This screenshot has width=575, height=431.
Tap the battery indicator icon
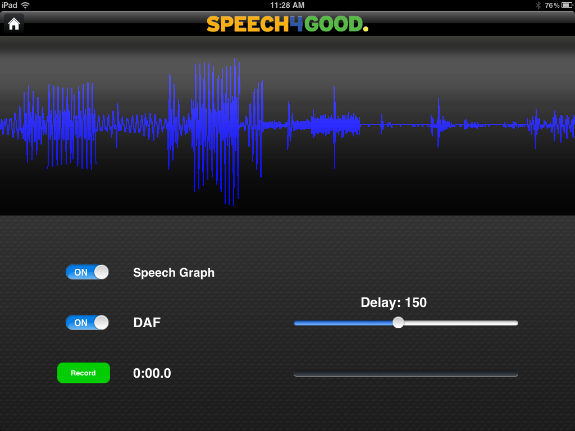(567, 5)
